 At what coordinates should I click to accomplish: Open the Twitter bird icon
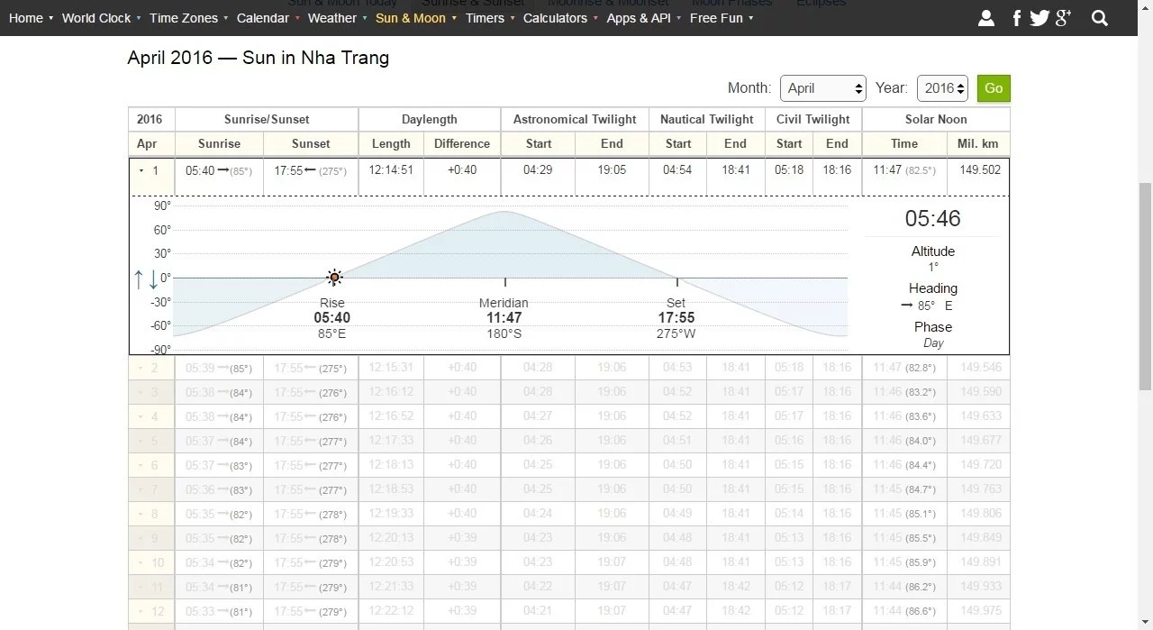pyautogui.click(x=1040, y=18)
